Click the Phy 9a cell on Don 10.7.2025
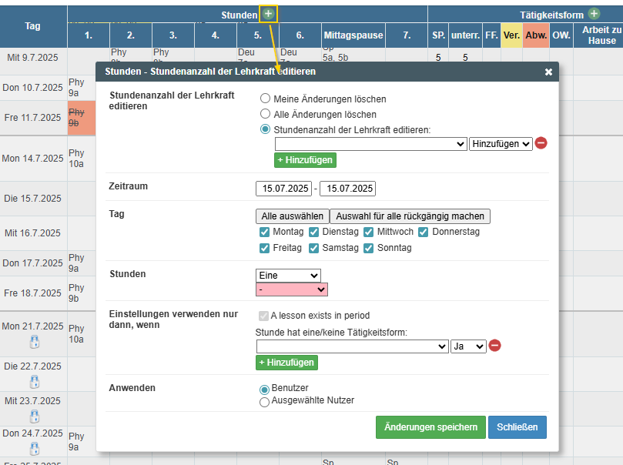 pyautogui.click(x=82, y=88)
